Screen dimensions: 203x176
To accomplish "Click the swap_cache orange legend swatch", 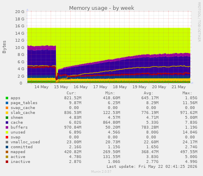I will coord(7,108).
